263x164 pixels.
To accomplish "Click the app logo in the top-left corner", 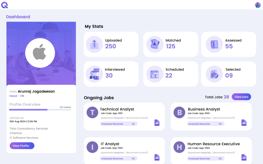I will point(4,5).
